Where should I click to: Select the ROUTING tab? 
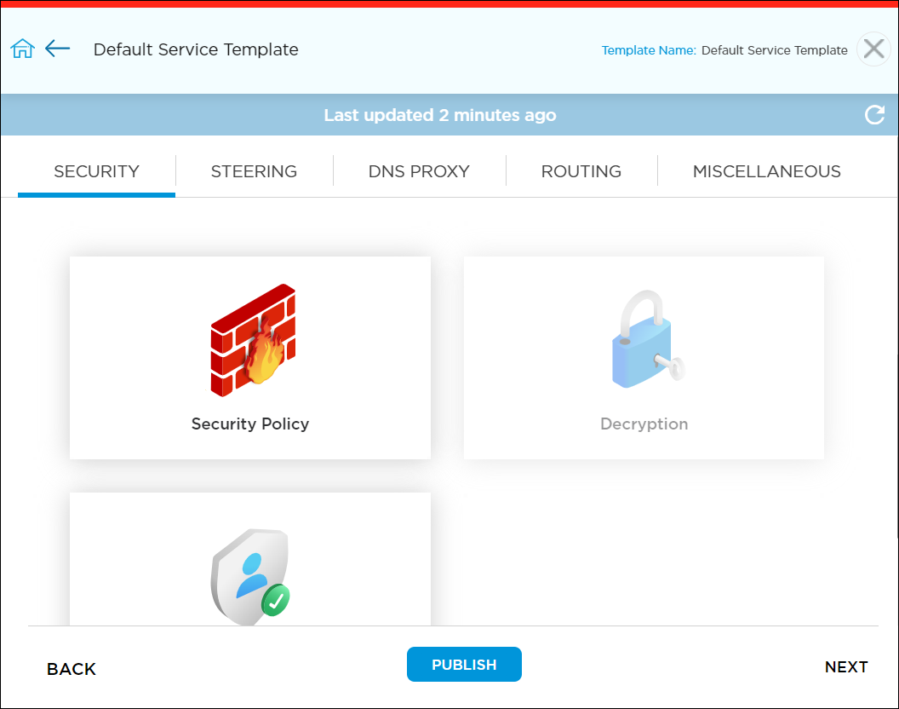[x=581, y=171]
